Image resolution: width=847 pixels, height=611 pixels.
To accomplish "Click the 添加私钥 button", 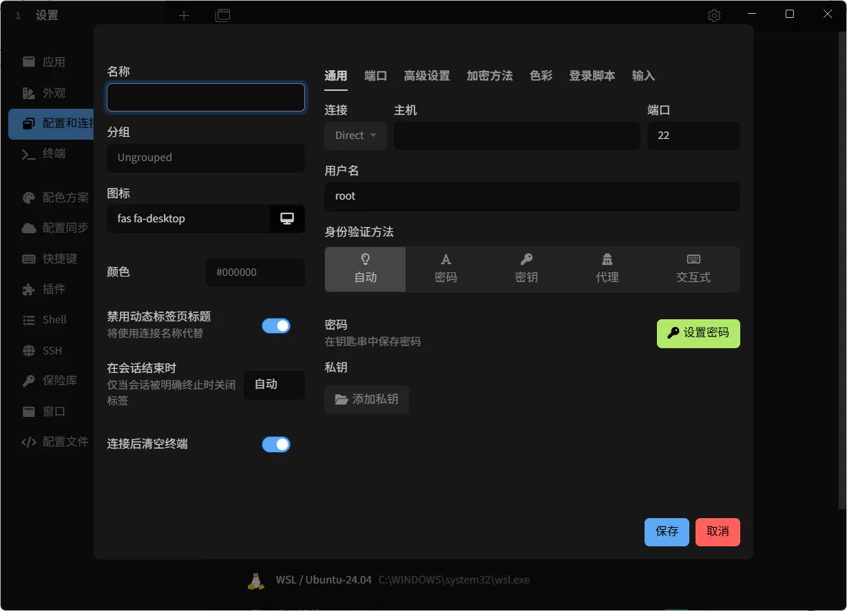I will pyautogui.click(x=366, y=400).
